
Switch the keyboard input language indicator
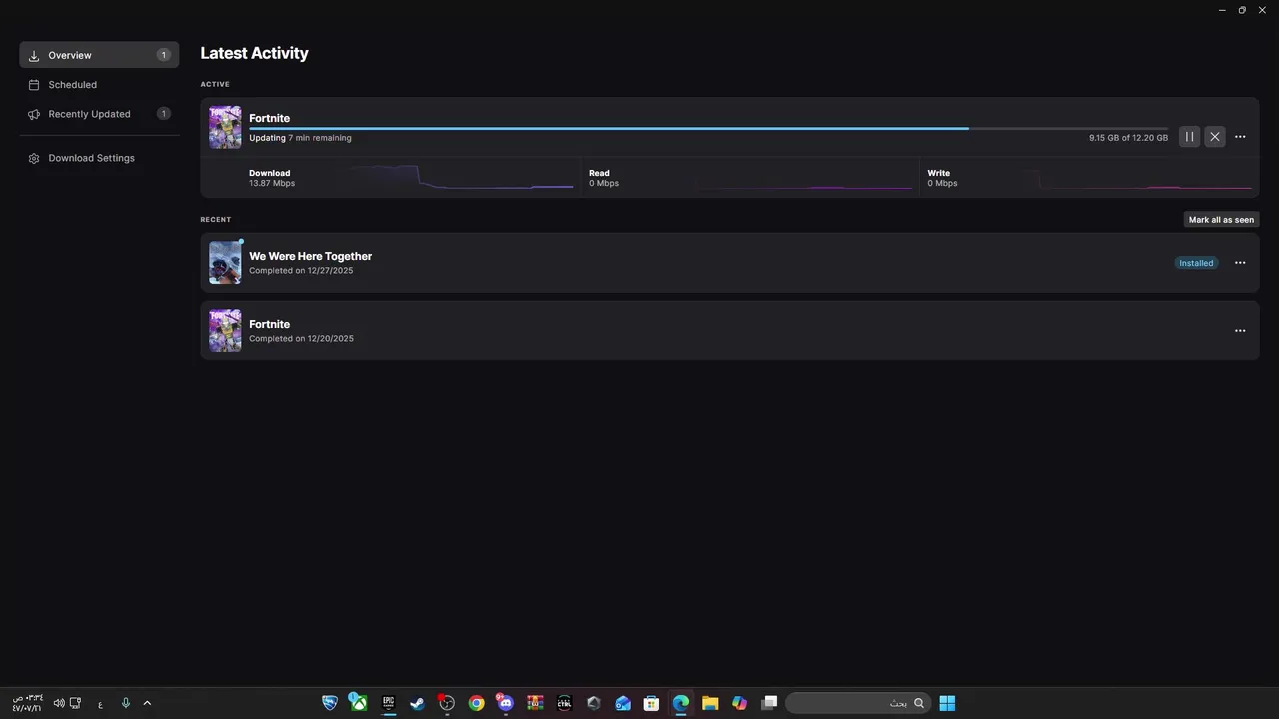tap(100, 704)
